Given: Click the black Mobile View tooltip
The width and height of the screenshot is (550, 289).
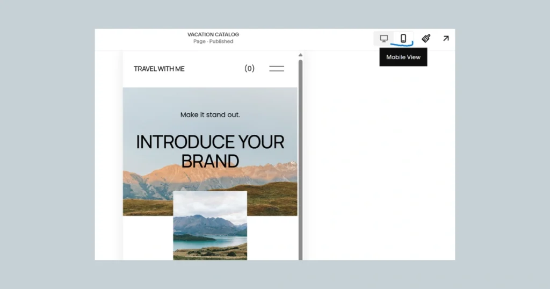Looking at the screenshot, I should pyautogui.click(x=403, y=57).
